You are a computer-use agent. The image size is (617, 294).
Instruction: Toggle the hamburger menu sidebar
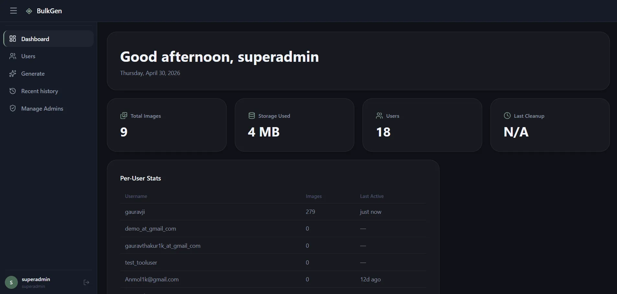click(x=13, y=11)
